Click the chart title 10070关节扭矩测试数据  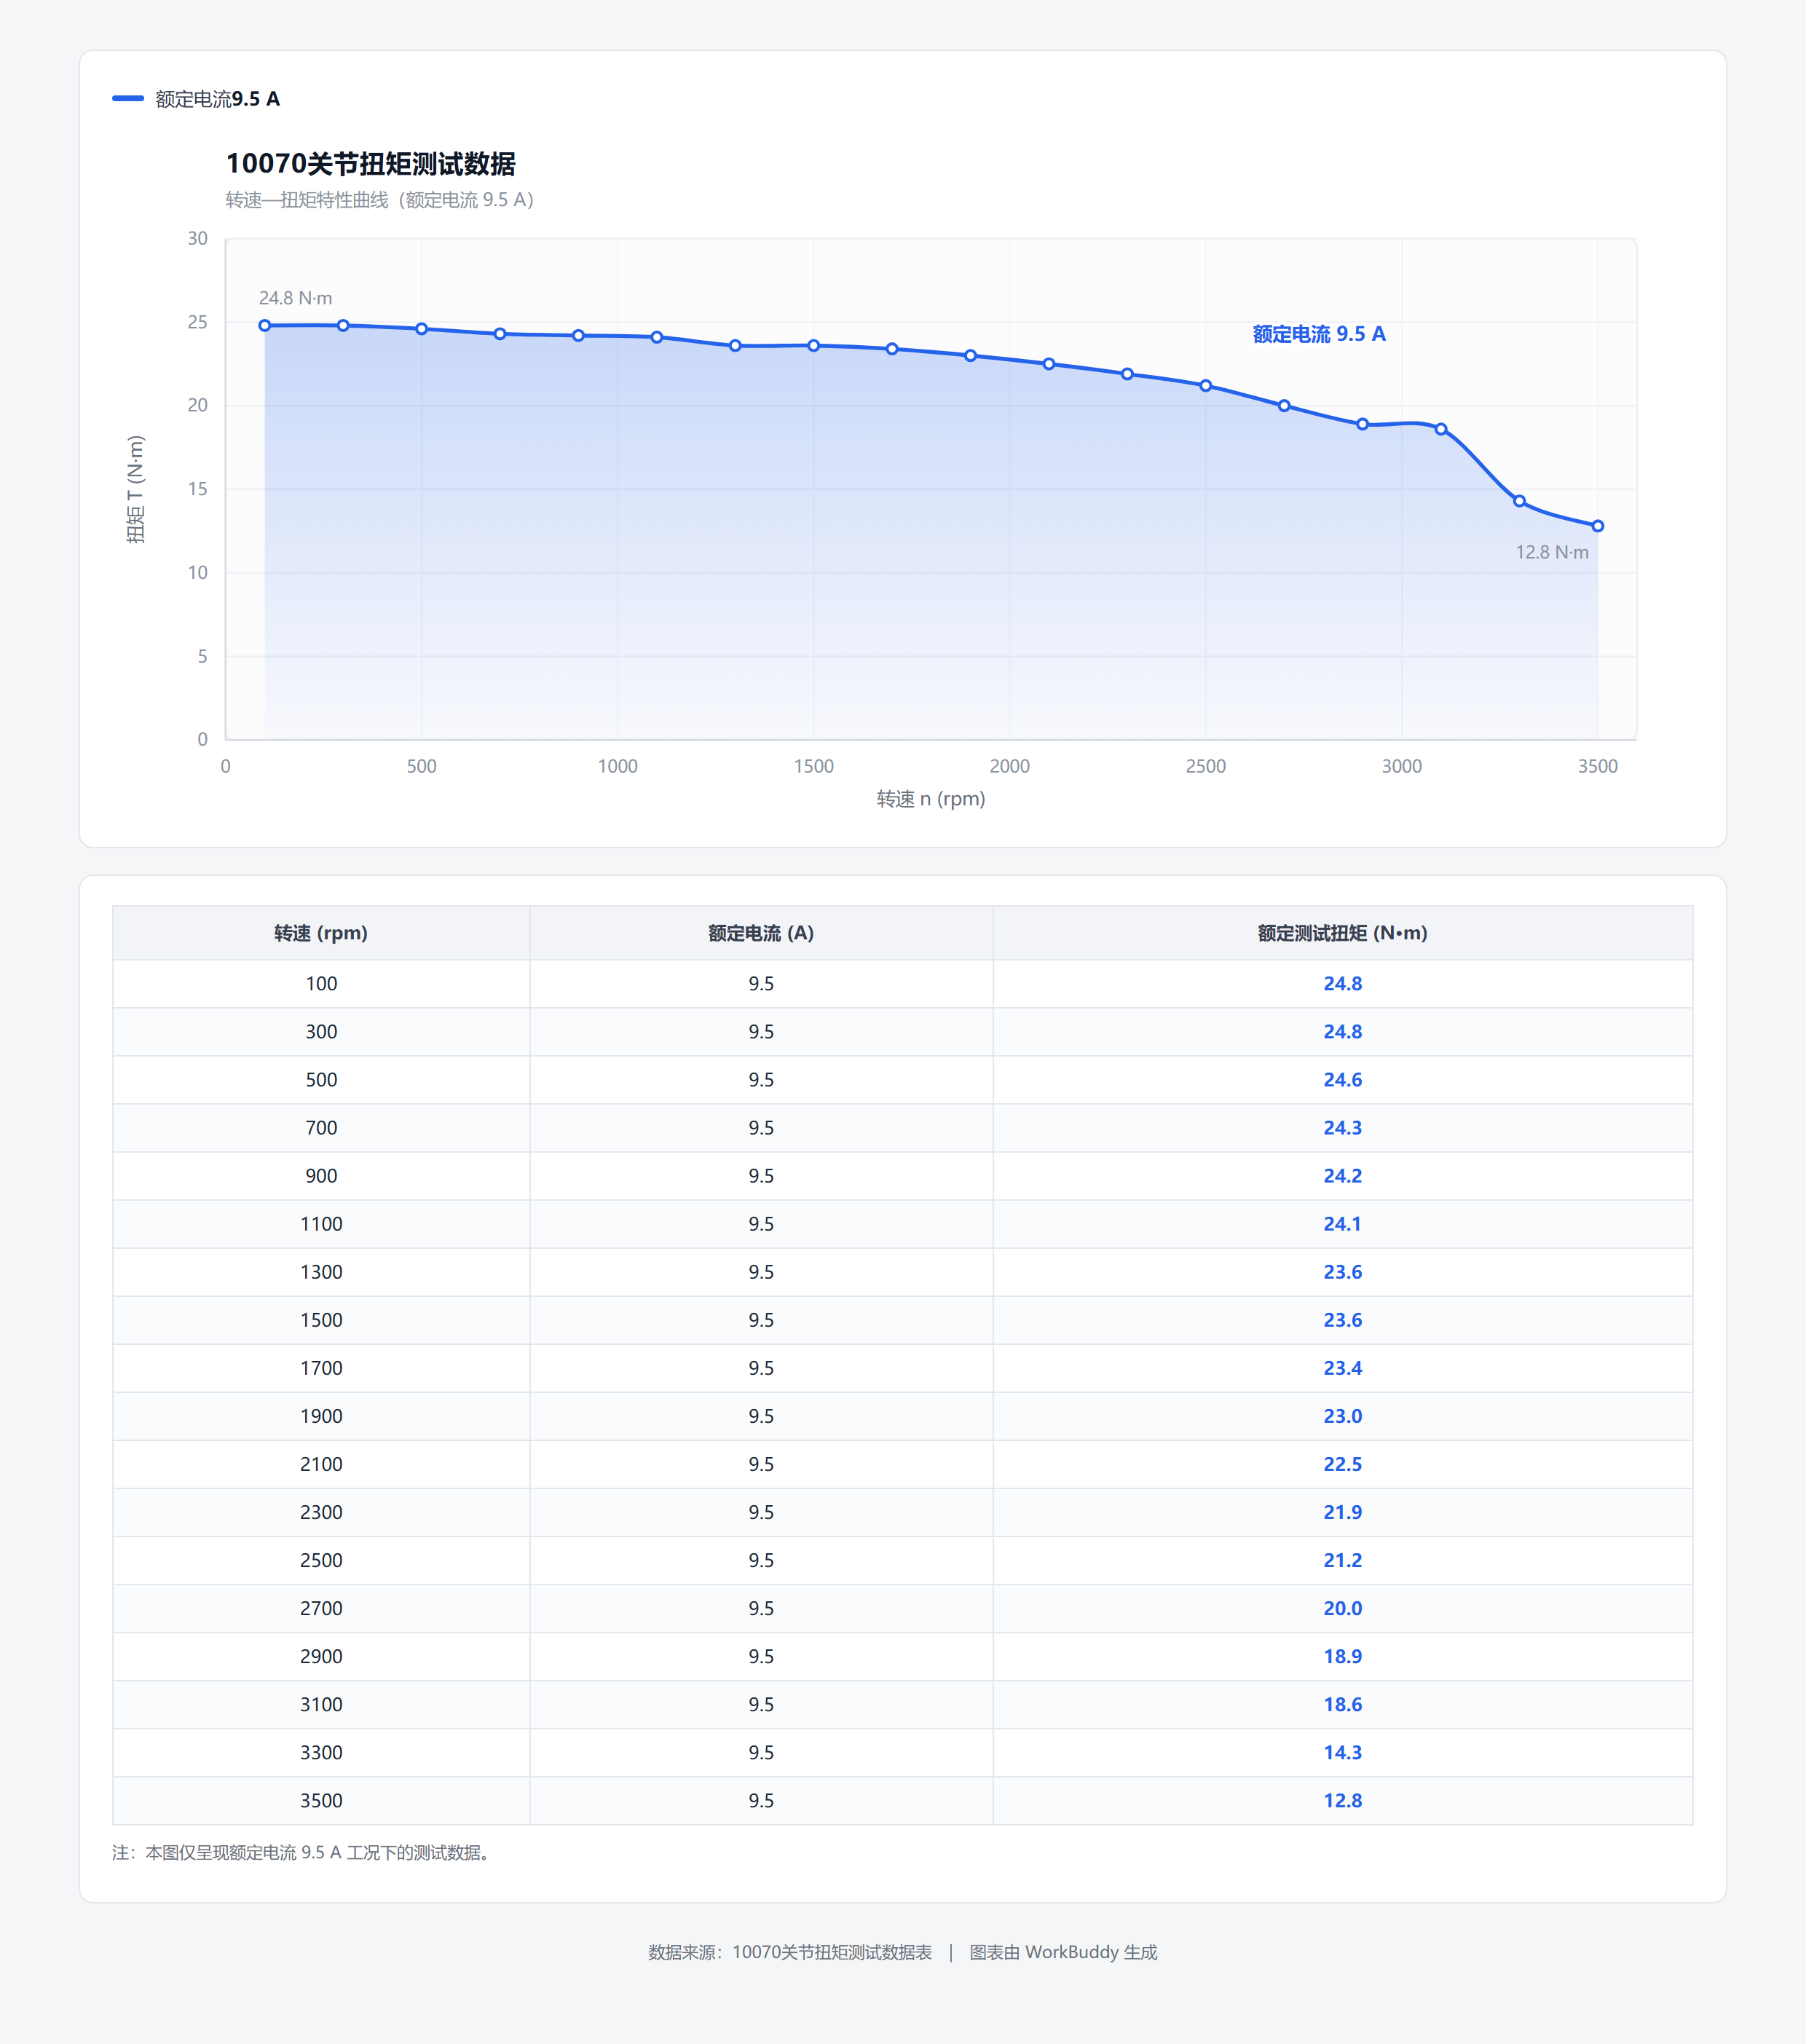[370, 163]
